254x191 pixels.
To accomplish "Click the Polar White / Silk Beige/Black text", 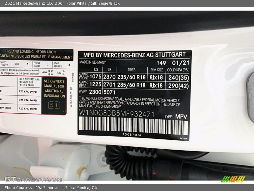I will (93, 3).
